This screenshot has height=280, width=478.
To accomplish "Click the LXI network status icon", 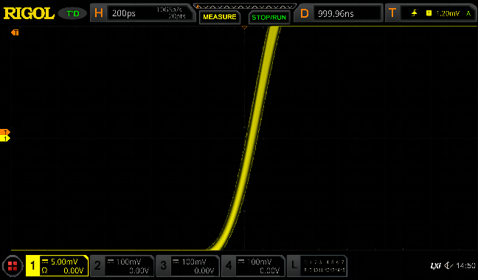I will (435, 266).
